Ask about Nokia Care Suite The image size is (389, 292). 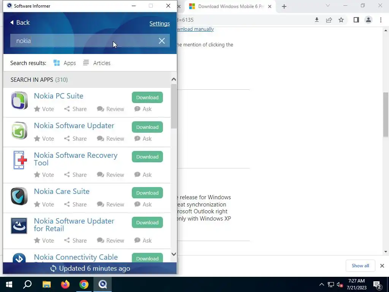pos(143,204)
